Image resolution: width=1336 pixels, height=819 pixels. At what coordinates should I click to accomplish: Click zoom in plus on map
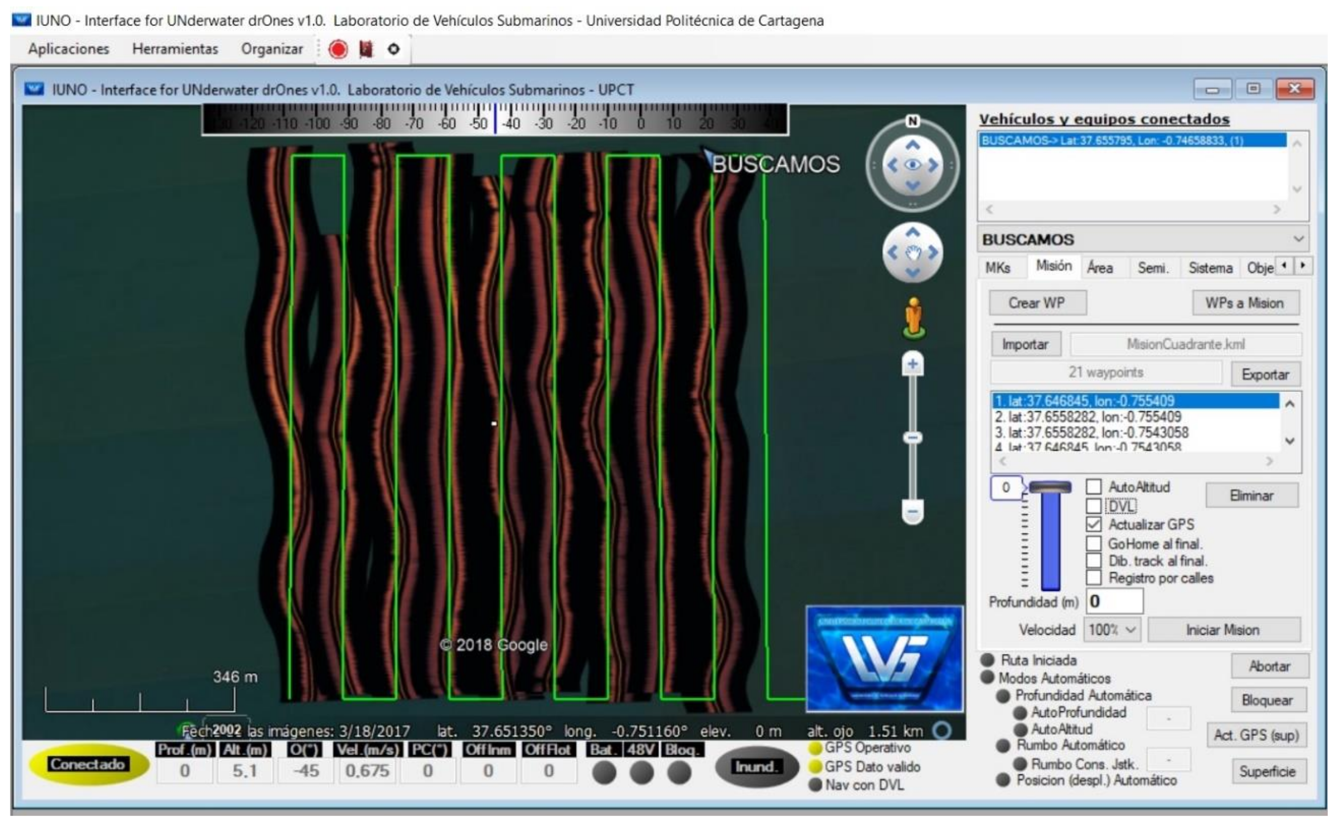[913, 364]
